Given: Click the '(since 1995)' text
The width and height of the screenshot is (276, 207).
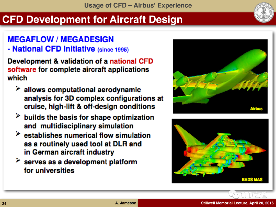Looking at the screenshot, I should click(113, 50).
